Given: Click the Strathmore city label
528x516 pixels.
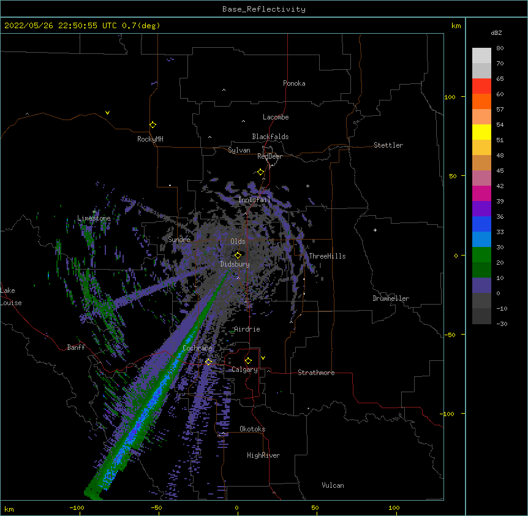Looking at the screenshot, I should coord(316,373).
